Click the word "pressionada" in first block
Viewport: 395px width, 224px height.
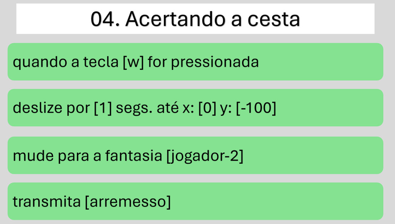pyautogui.click(x=215, y=62)
